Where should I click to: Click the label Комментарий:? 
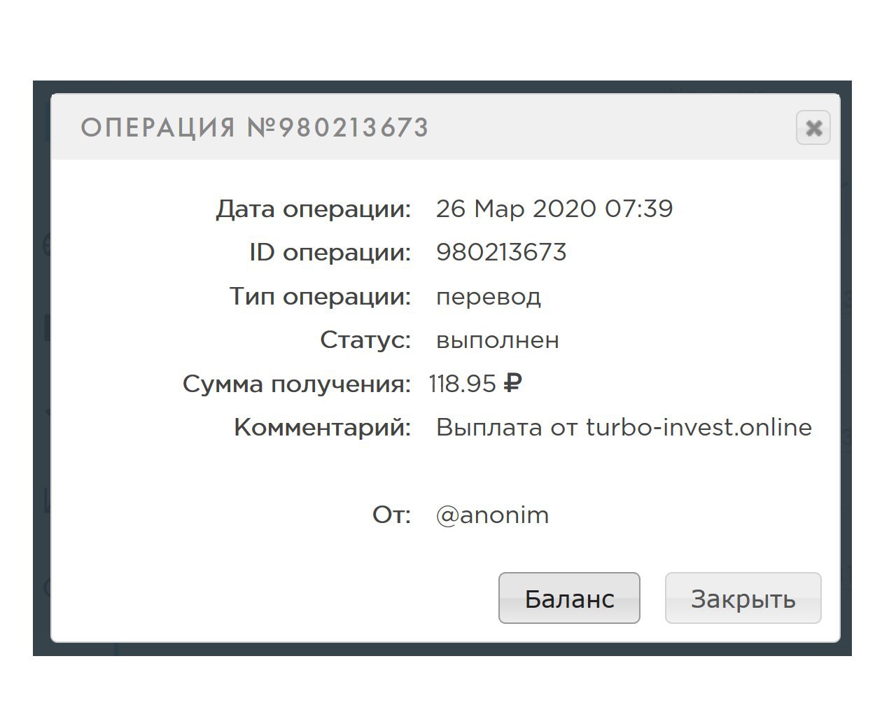pyautogui.click(x=322, y=427)
